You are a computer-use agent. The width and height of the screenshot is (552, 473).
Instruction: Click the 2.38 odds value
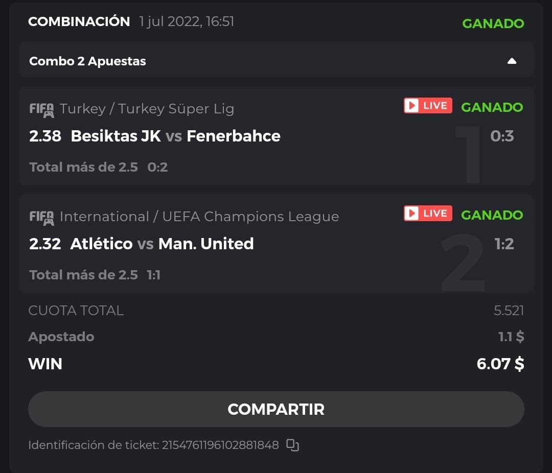click(45, 136)
